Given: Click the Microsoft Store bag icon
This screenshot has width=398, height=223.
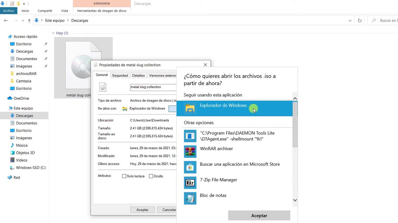Looking at the screenshot, I should click(x=190, y=167).
